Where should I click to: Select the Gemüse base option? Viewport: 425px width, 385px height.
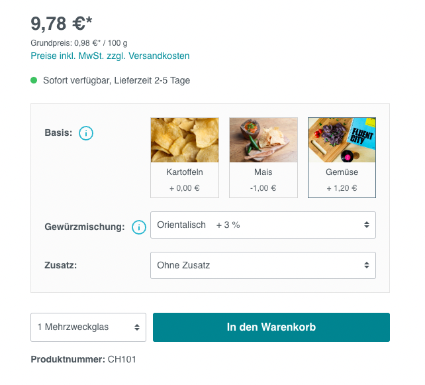point(342,172)
